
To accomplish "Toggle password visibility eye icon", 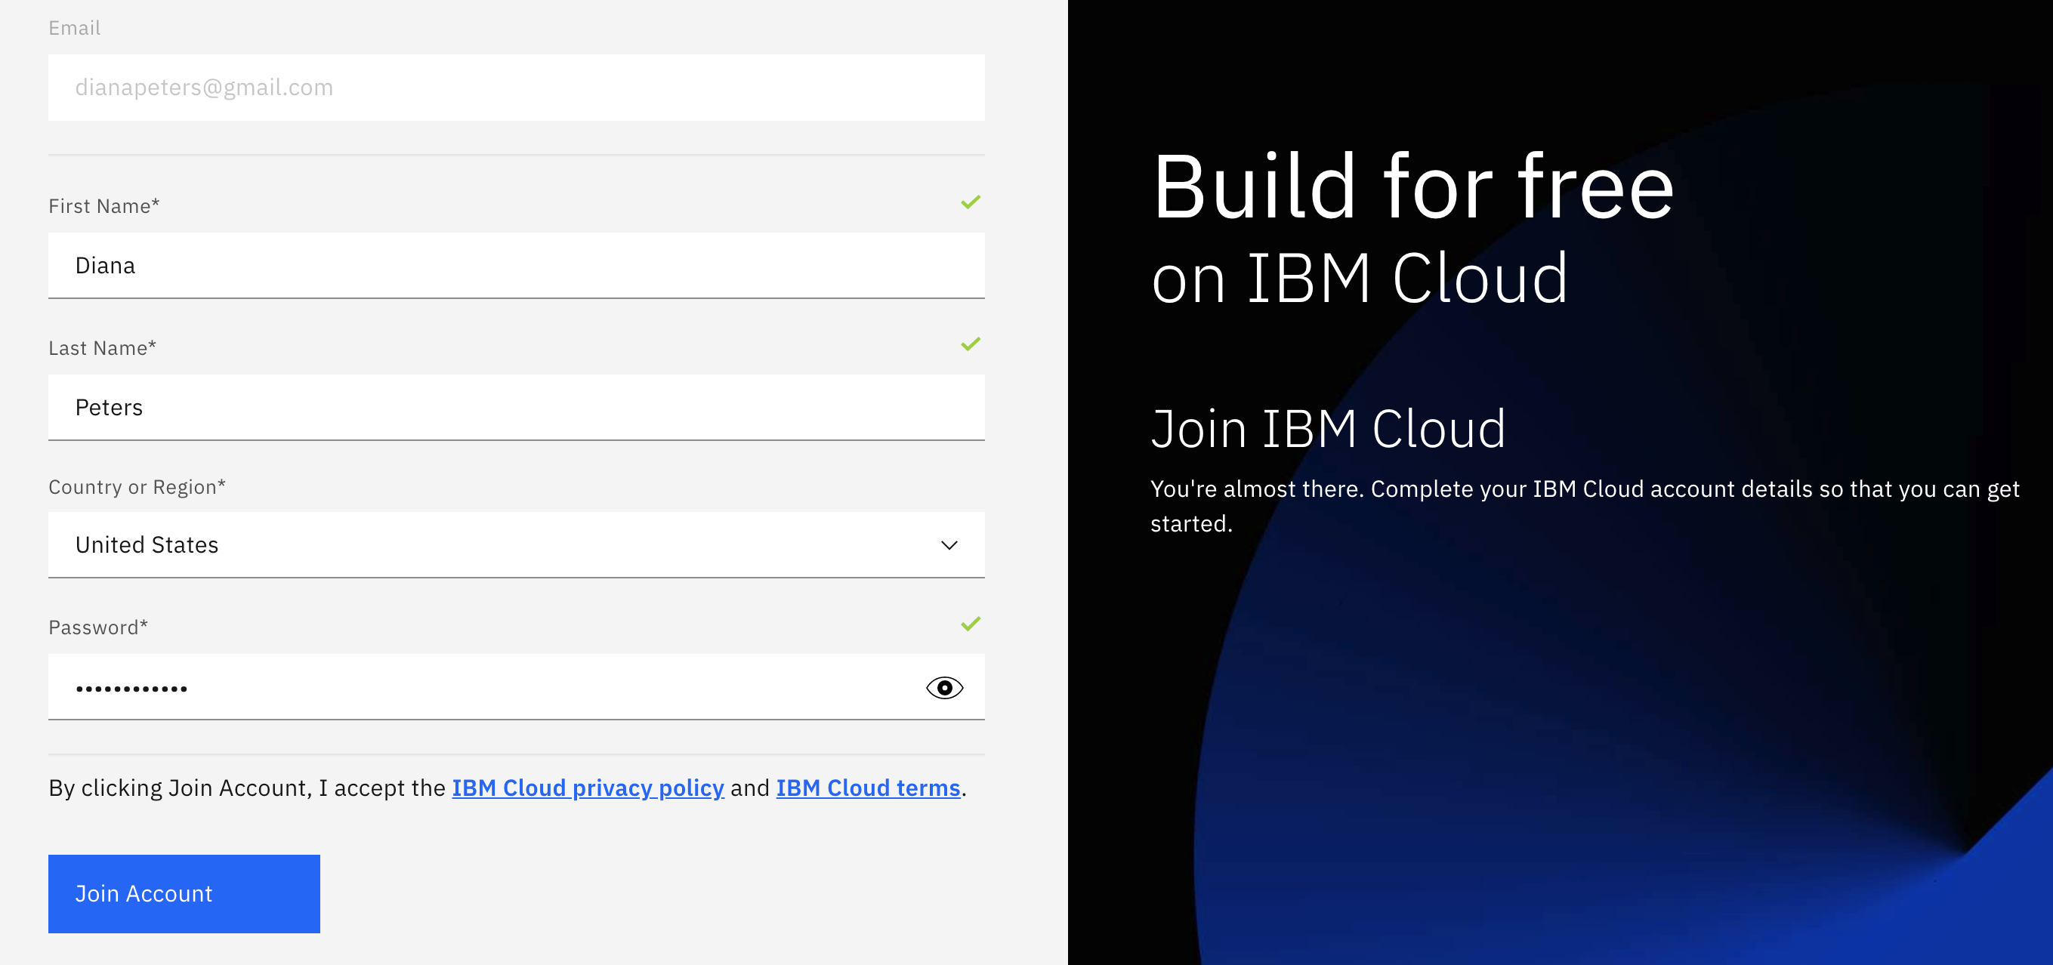I will point(944,688).
